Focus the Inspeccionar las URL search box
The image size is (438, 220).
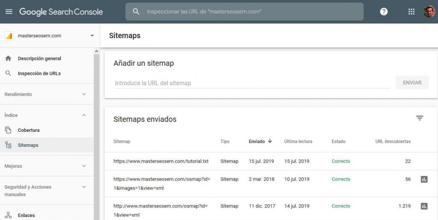pyautogui.click(x=244, y=12)
